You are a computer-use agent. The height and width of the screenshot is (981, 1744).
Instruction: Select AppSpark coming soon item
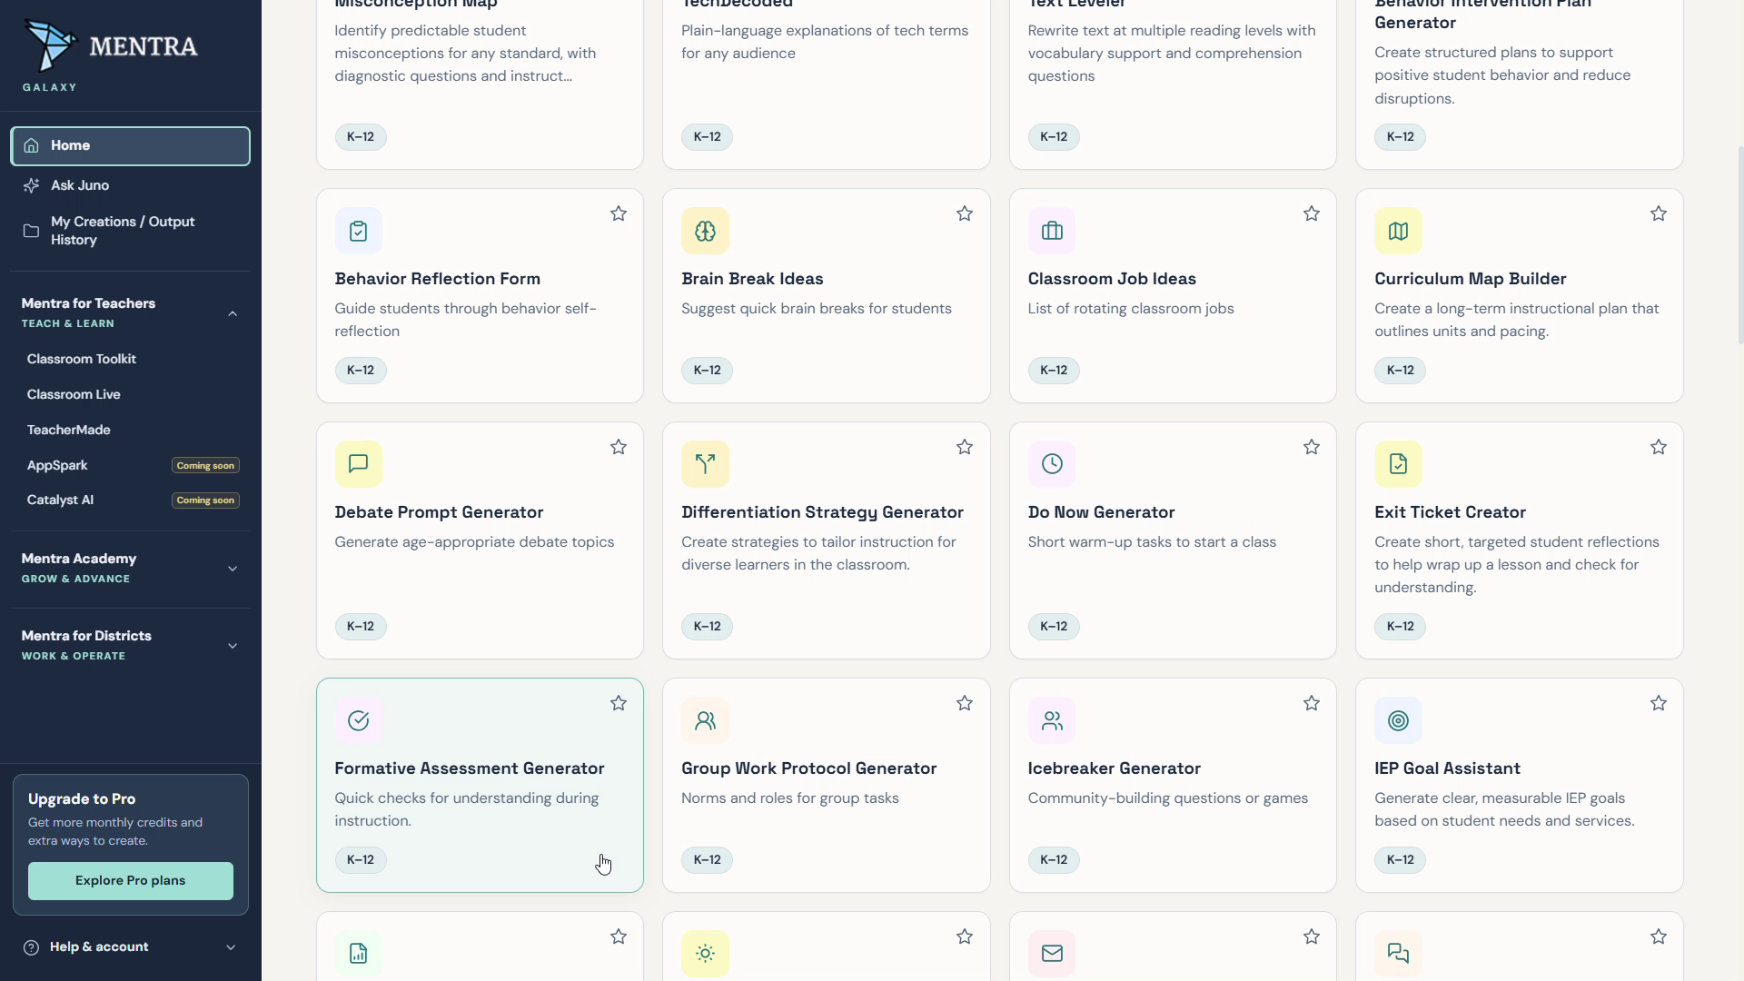[132, 465]
